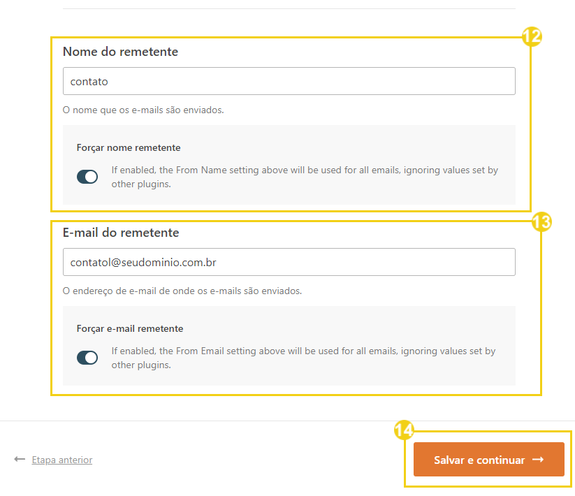Focus the E-mail do remetente field
The width and height of the screenshot is (575, 496).
coord(289,262)
